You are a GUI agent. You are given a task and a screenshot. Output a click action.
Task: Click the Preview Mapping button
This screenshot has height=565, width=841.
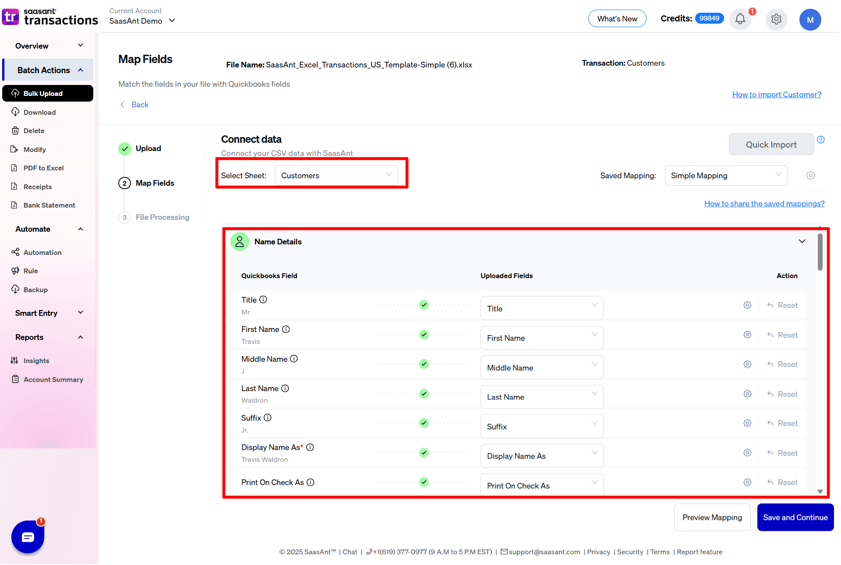tap(712, 517)
